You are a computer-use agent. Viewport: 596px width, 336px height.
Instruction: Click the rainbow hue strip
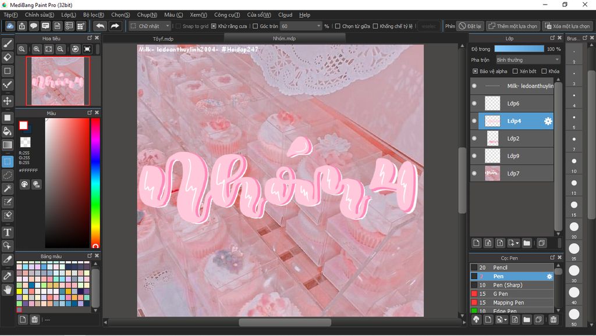pos(95,183)
